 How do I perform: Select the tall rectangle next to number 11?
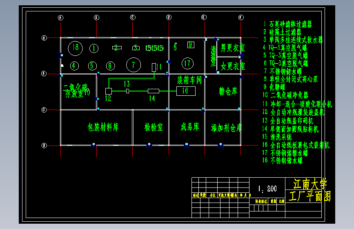tap(154, 67)
